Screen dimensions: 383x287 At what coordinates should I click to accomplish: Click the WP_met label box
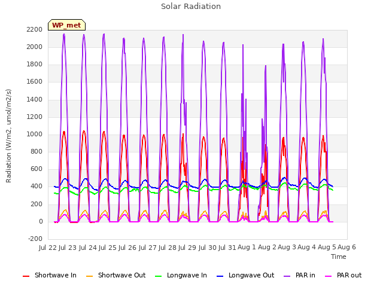66,25
